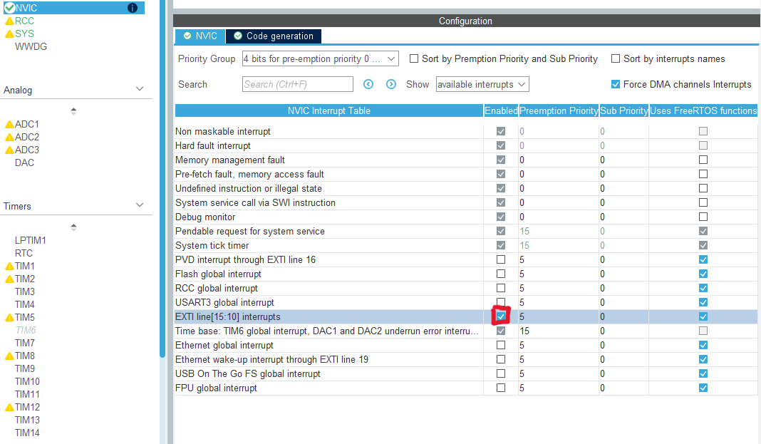
Task: Enable PVD interrupt through EXTI line 16
Action: click(501, 259)
